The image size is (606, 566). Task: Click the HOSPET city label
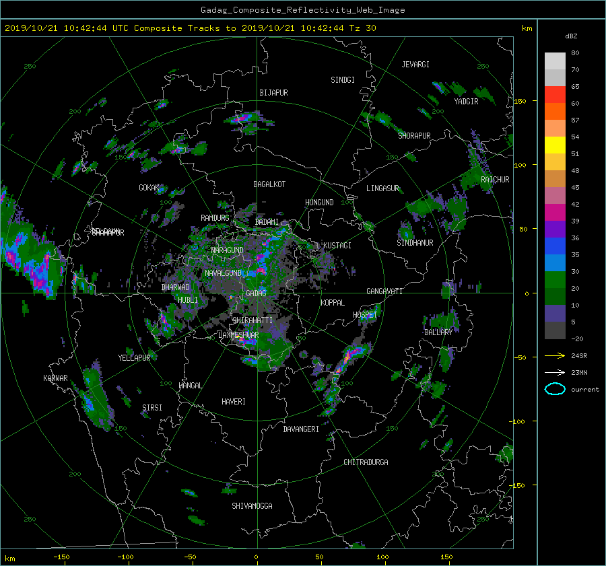(x=365, y=315)
